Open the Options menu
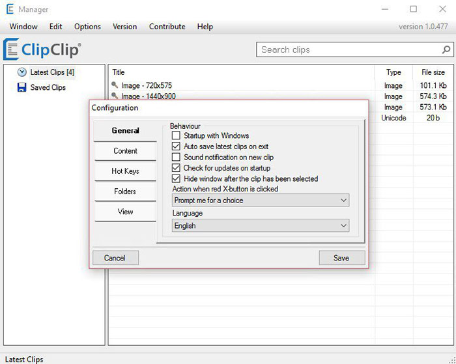Screen dimensions: 456x364 coord(87,27)
